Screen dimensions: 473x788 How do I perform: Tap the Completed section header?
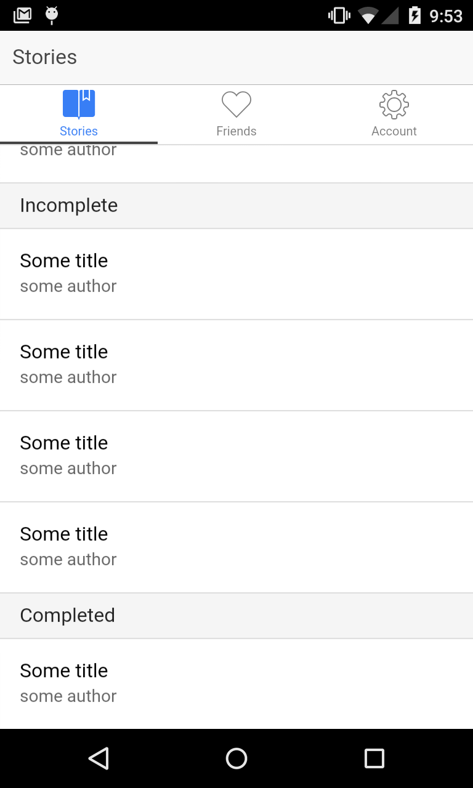click(236, 616)
